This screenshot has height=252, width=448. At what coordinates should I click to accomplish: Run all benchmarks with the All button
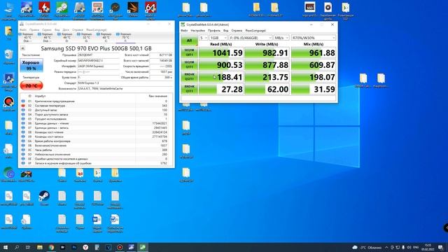coord(189,41)
